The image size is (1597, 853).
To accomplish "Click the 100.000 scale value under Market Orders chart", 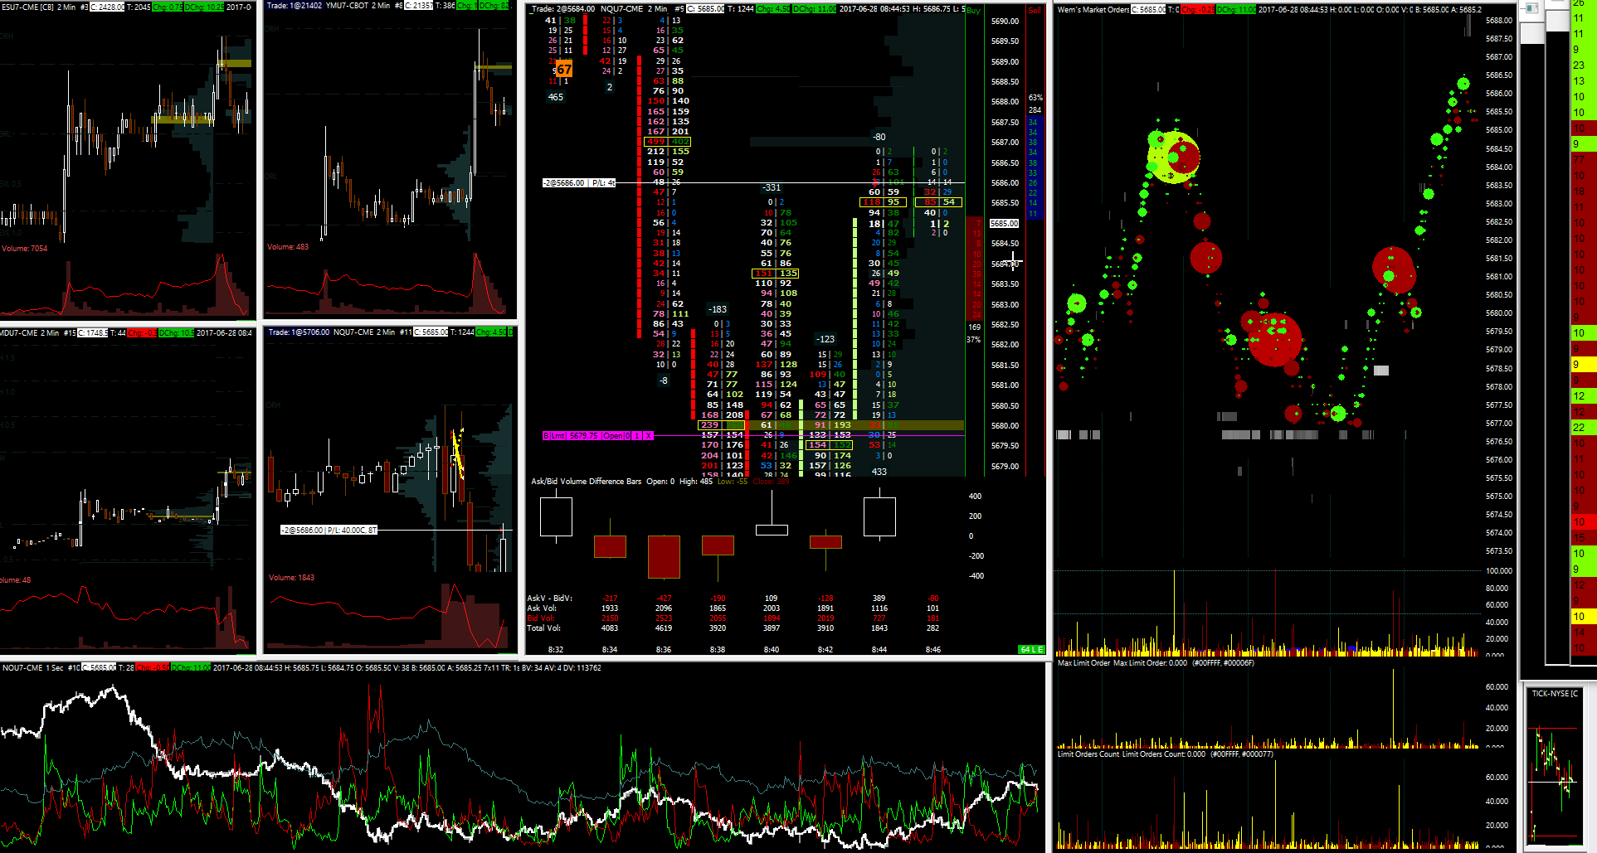I will pyautogui.click(x=1498, y=571).
